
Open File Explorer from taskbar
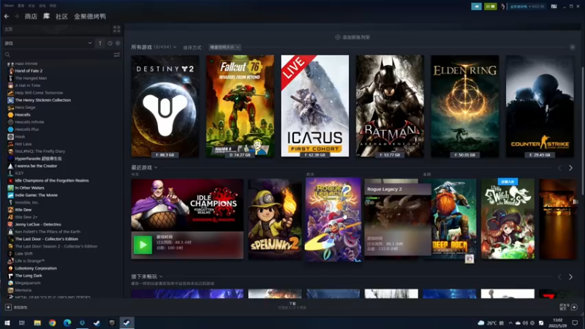tap(37, 322)
